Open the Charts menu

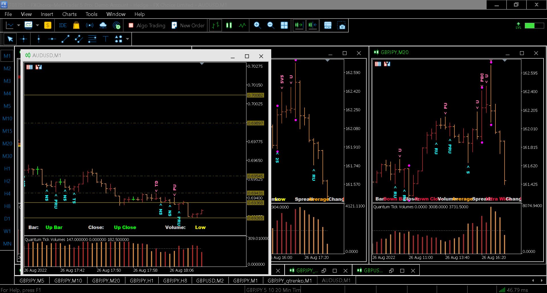(69, 14)
